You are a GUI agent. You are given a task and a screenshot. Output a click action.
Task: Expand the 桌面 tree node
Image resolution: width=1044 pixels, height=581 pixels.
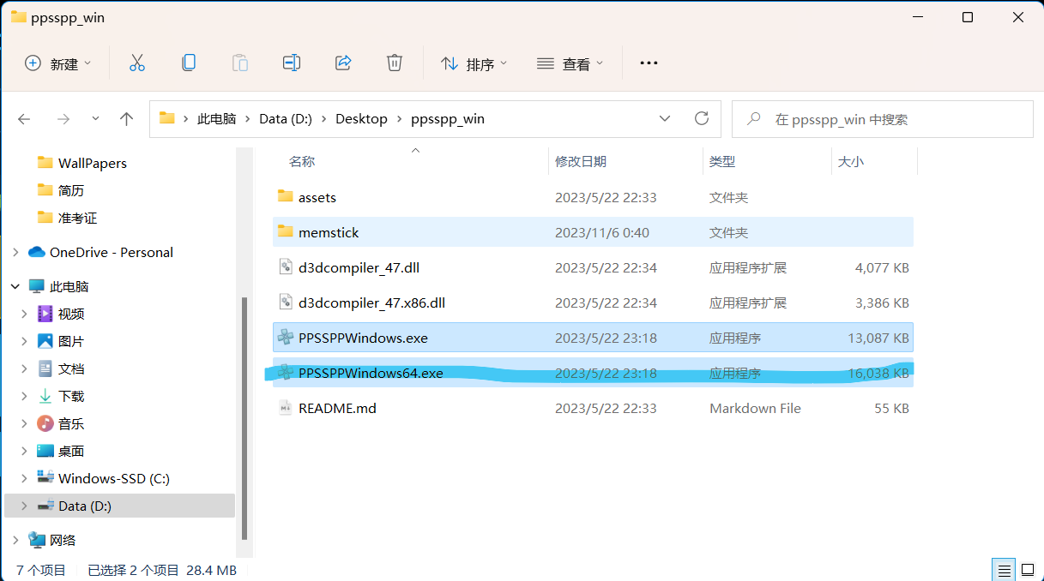pyautogui.click(x=24, y=451)
